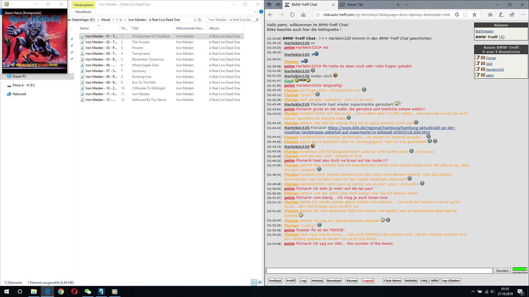Viewport: 529px width, 297px height.
Task: Click the red Logout button
Action: 368,280
